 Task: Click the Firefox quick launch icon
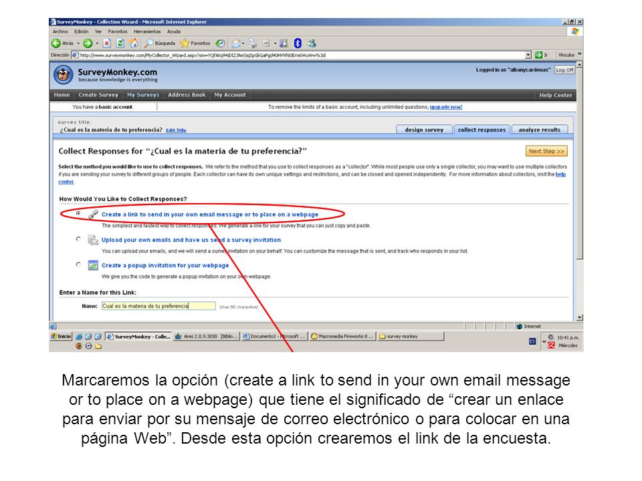79,346
